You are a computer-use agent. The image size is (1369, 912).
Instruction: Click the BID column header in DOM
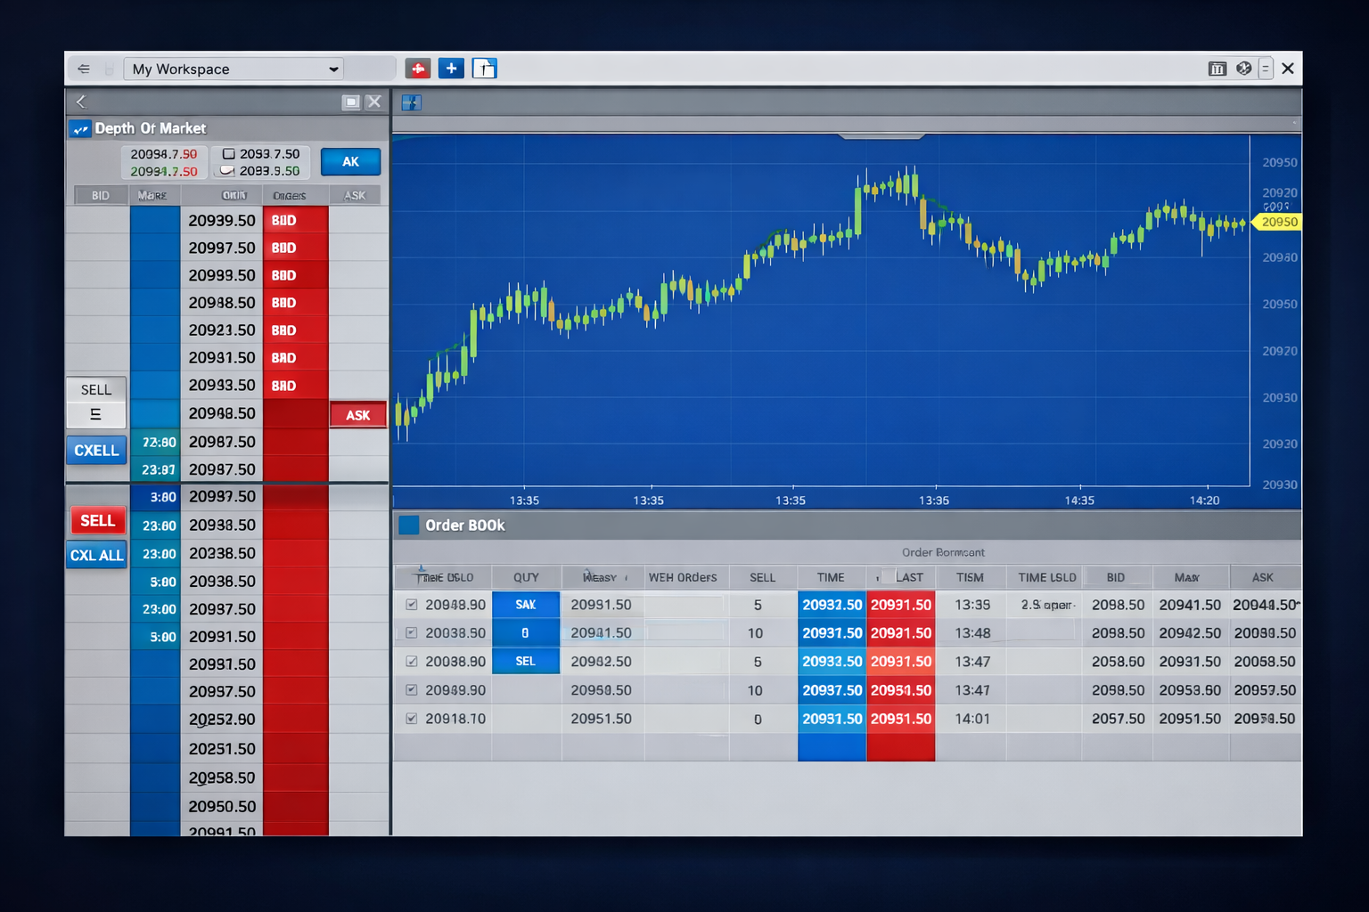[101, 195]
